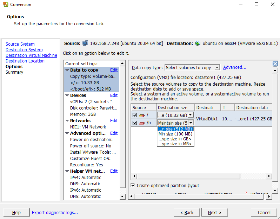Edit the Data to copy settings
280x219 pixels.
[x=114, y=70]
